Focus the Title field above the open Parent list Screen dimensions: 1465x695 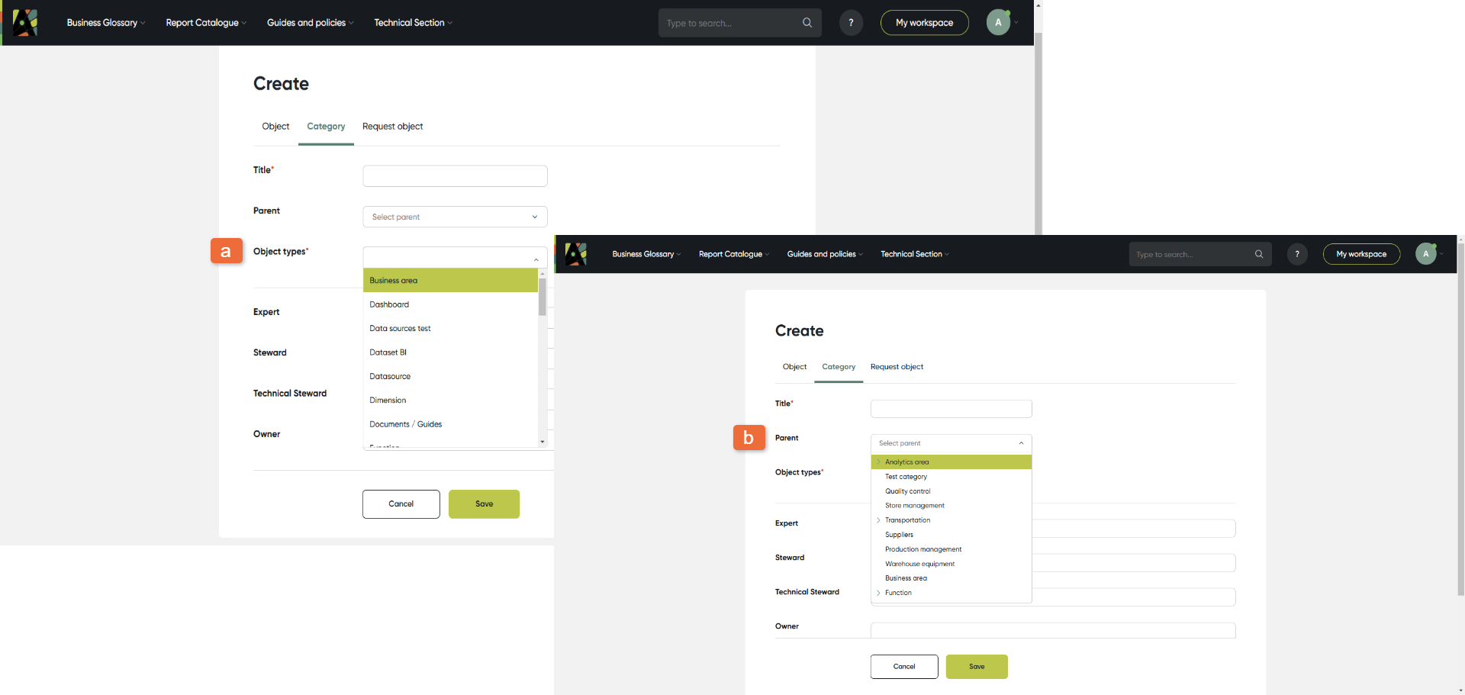tap(951, 409)
